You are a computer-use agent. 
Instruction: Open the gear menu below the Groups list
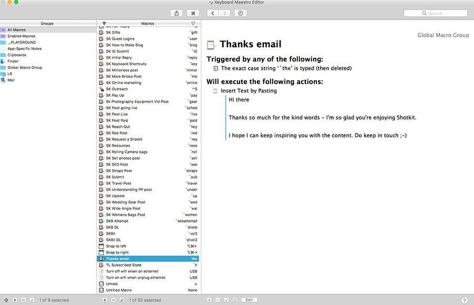point(6,300)
